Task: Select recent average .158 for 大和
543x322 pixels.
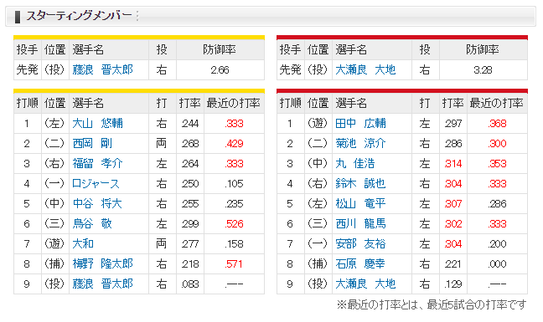Action: click(x=234, y=244)
